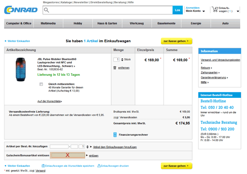Click the Beratung top link
The image size is (247, 174).
pos(120,3)
